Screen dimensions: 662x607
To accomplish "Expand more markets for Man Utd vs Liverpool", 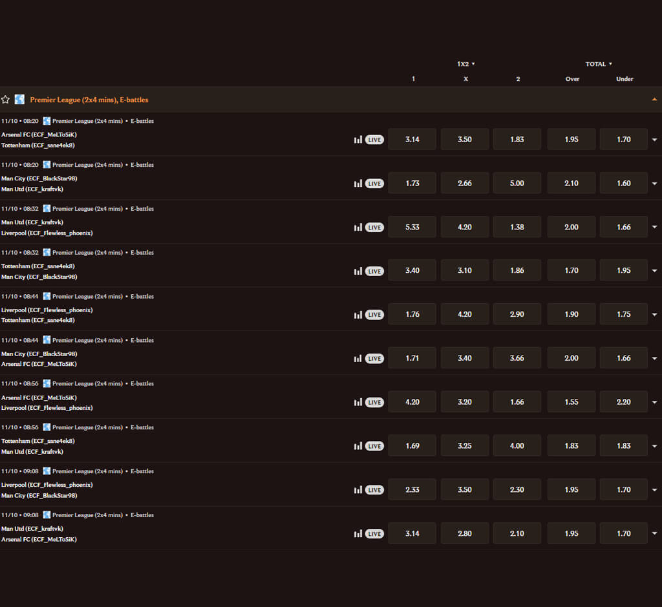I will coord(654,227).
